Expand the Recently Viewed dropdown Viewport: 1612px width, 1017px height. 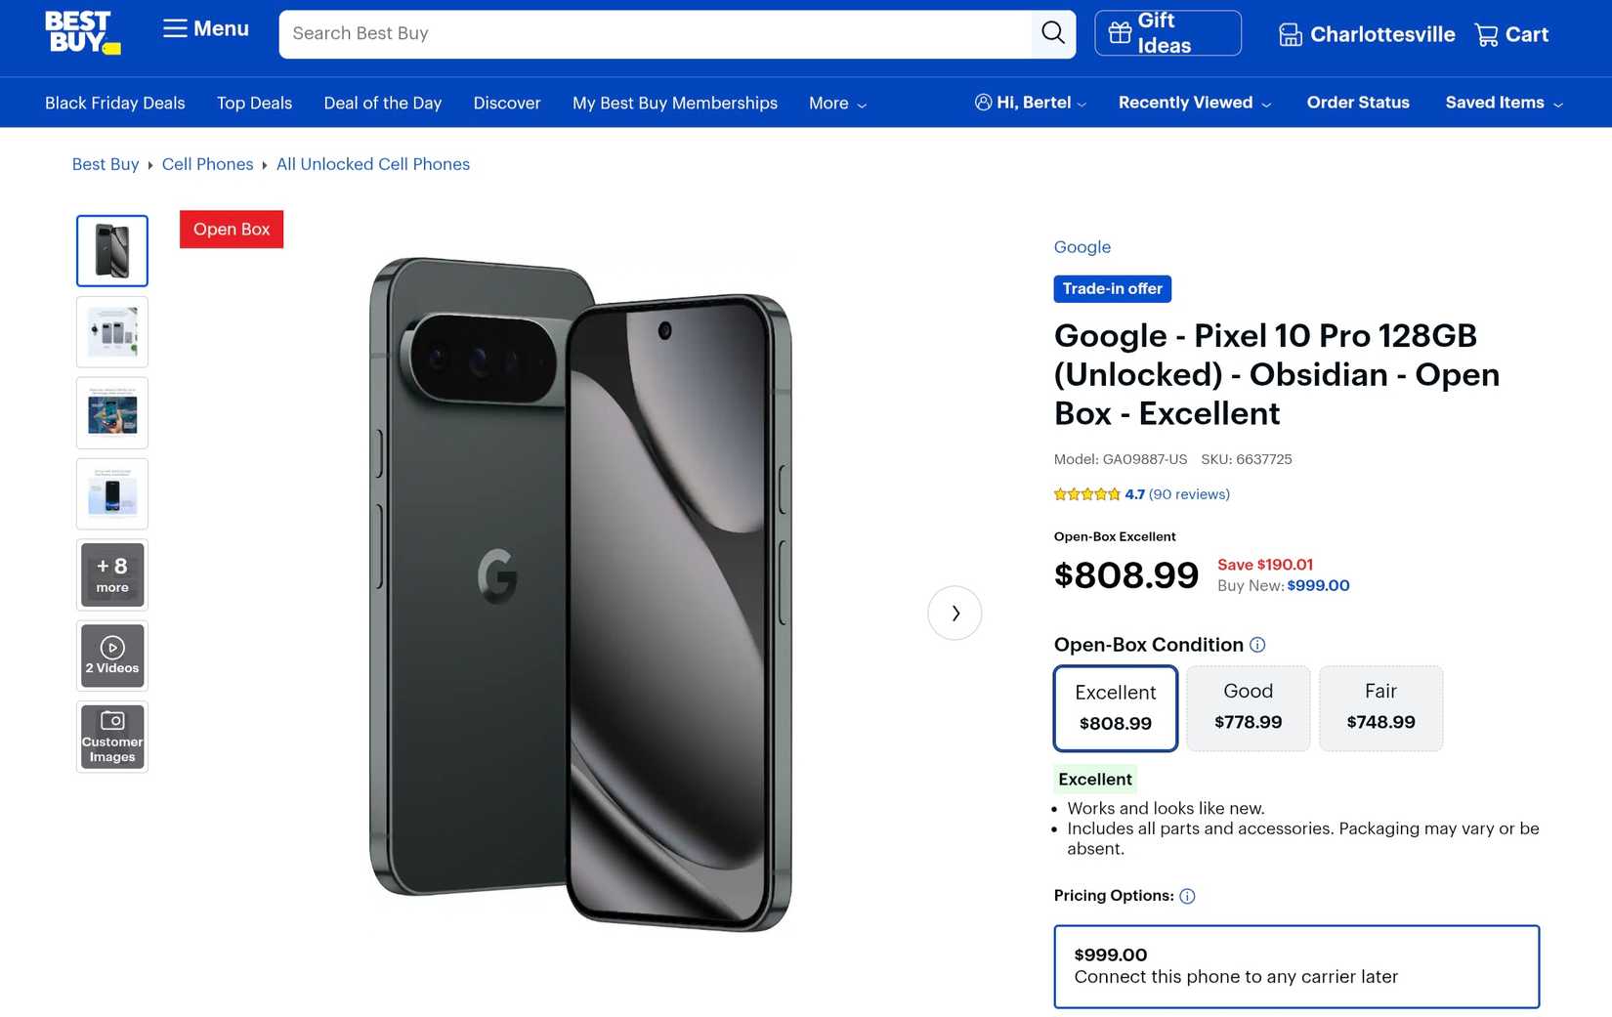pos(1194,103)
